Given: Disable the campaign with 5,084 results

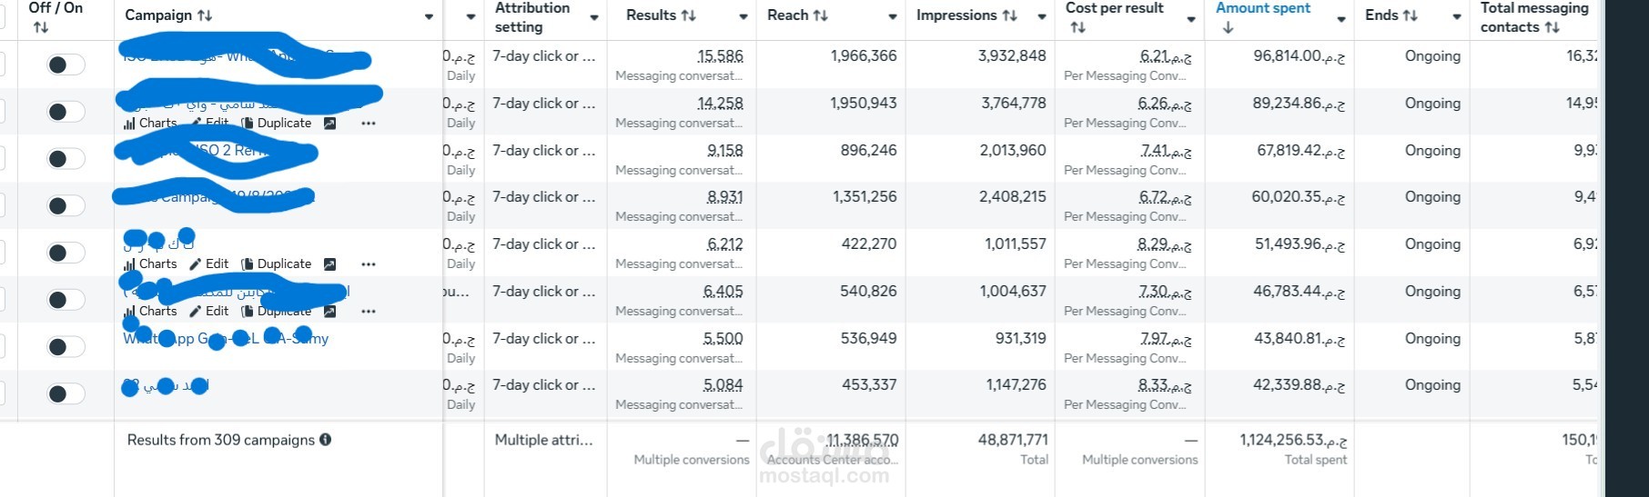Looking at the screenshot, I should pos(66,393).
